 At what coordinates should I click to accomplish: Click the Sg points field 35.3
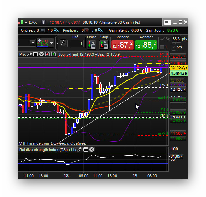pyautogui.click(x=176, y=39)
